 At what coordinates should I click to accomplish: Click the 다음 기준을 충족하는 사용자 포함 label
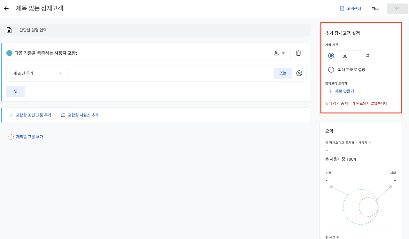pos(46,53)
